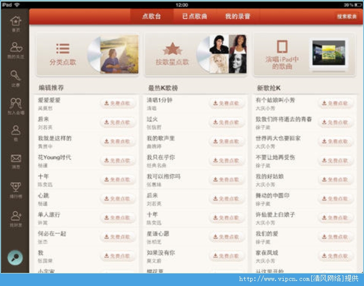Click 免费点歌 for 舞动的中国印
364x286 pixels.
point(336,199)
